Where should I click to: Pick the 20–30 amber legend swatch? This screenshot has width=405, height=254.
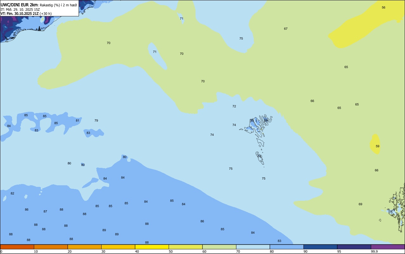pyautogui.click(x=84, y=247)
